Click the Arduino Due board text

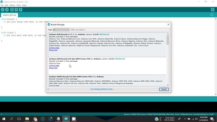55,63
